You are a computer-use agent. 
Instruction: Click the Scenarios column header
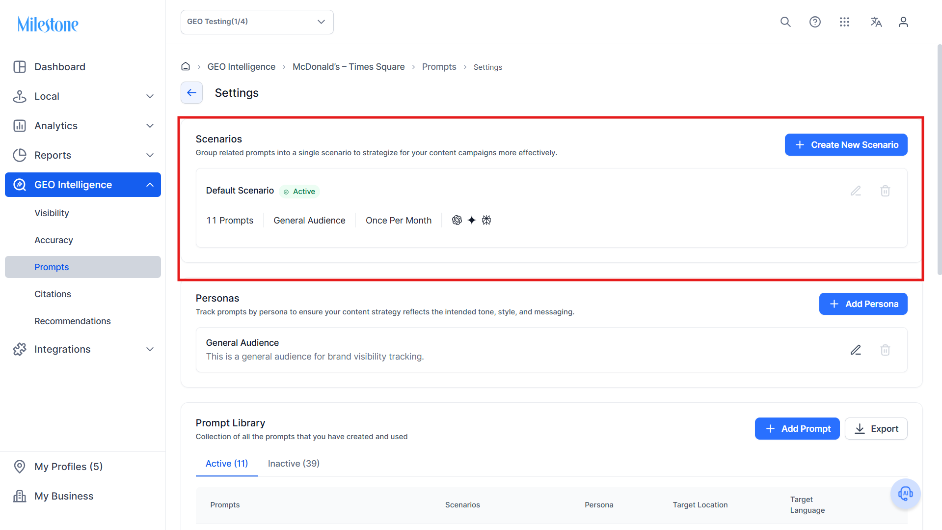462,505
